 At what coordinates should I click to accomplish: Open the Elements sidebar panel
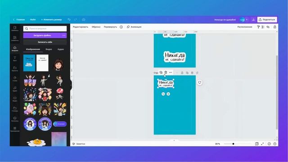coord(15,38)
